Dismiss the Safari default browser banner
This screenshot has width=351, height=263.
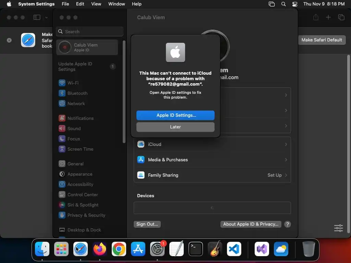(x=9, y=40)
